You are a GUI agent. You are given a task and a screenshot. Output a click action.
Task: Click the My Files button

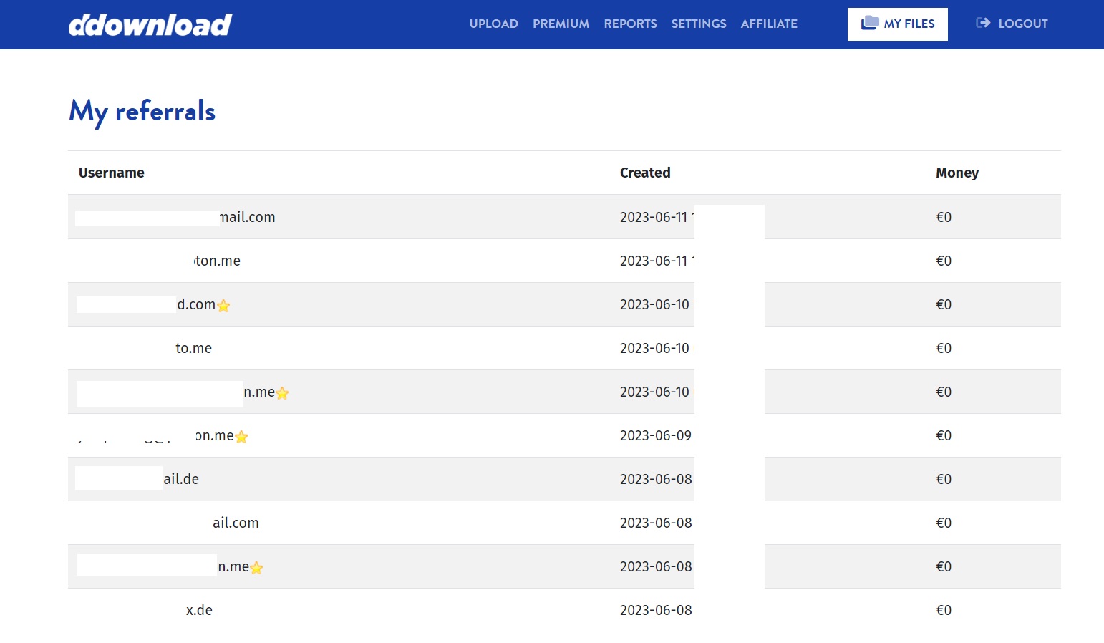click(x=897, y=24)
